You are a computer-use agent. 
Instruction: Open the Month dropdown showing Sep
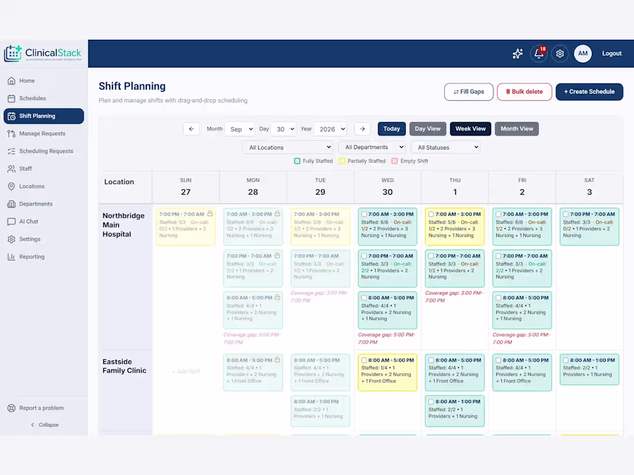(x=240, y=129)
